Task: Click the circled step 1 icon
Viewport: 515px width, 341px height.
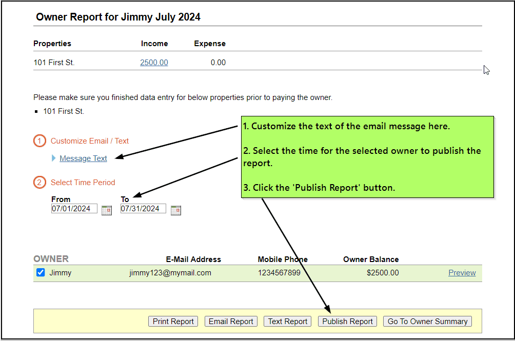Action: tap(40, 141)
